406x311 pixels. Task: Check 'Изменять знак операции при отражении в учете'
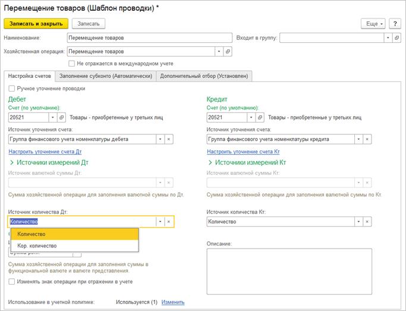[x=12, y=281]
